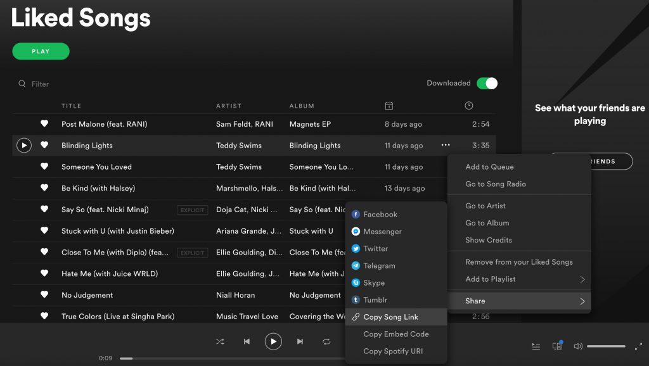Viewport: 649px width, 366px height.
Task: Click Remove from your Liked Songs
Action: pos(519,262)
